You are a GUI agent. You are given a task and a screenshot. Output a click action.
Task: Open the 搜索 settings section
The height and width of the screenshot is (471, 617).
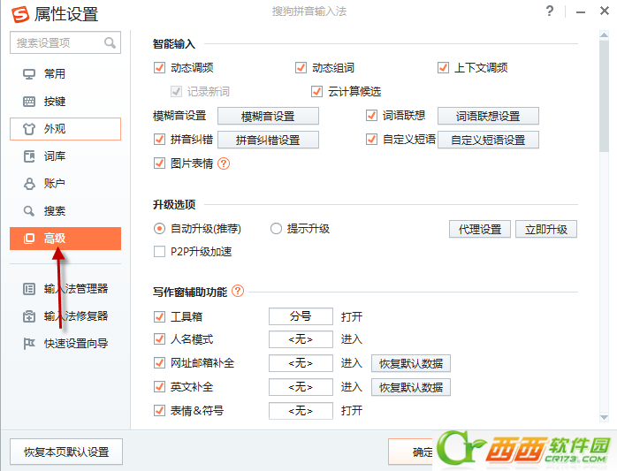click(65, 211)
